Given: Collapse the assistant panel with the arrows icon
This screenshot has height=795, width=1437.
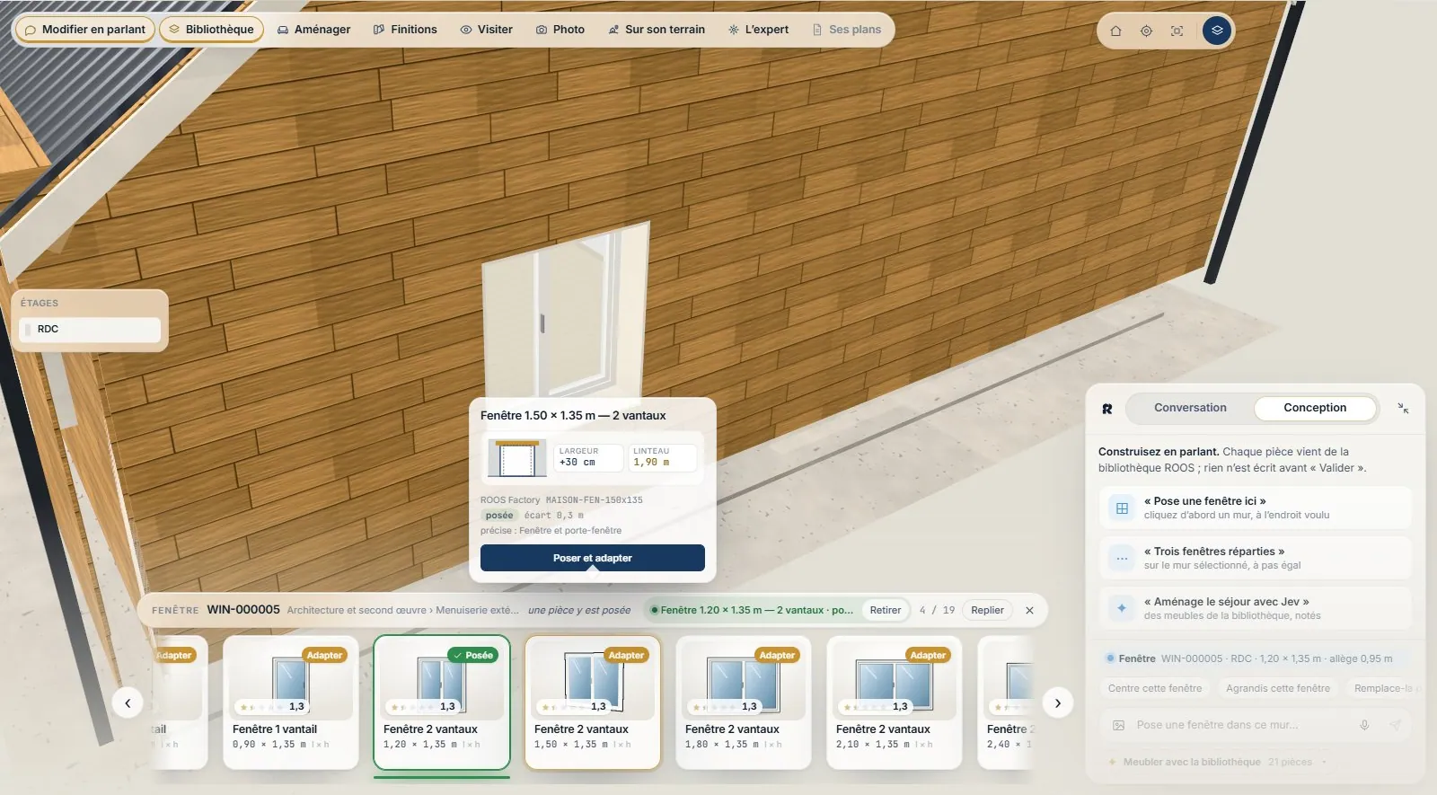Looking at the screenshot, I should point(1403,408).
